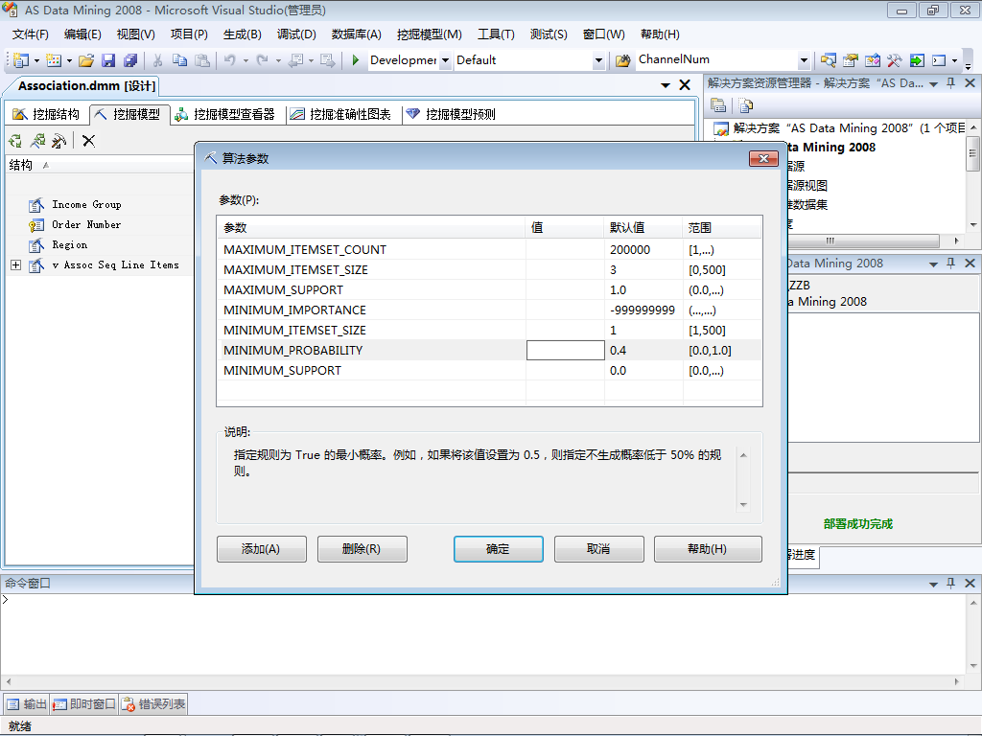Open the 错误列表 tab at bottom
The height and width of the screenshot is (736, 982).
click(153, 704)
